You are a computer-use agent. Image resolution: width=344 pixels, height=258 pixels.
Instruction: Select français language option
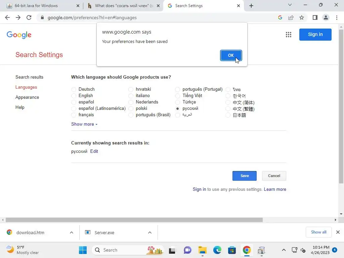pos(74,115)
